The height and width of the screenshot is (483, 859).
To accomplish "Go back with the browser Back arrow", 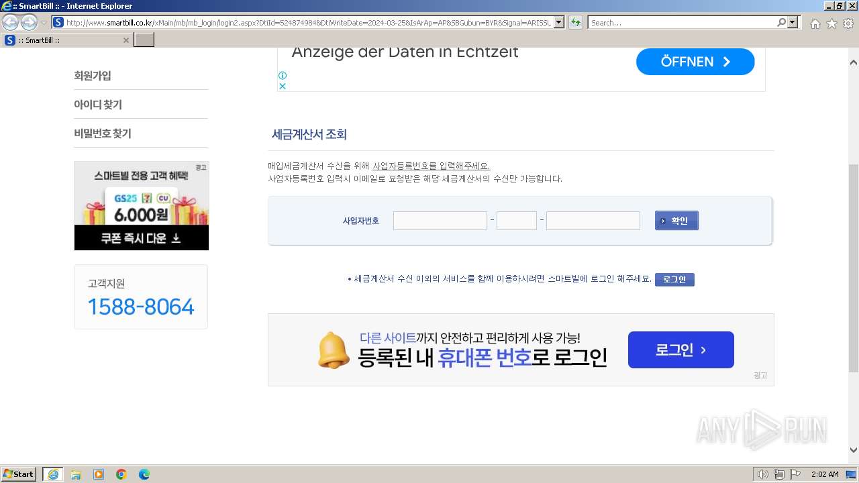I will [10, 23].
